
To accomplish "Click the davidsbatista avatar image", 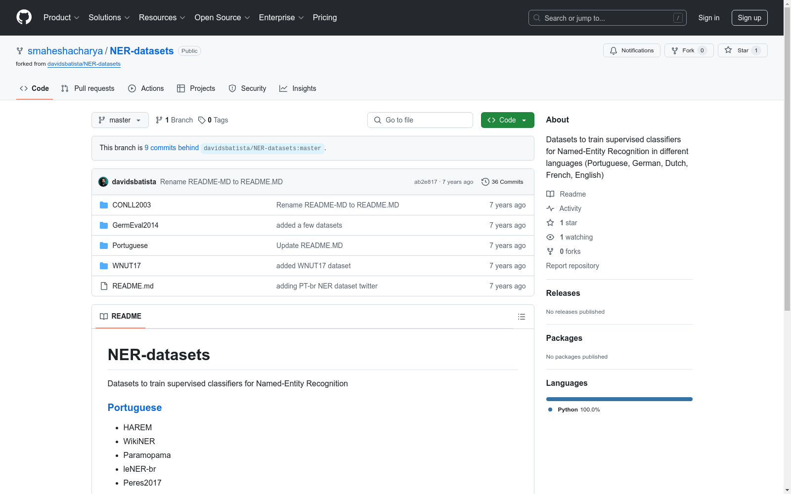I will coord(103,182).
